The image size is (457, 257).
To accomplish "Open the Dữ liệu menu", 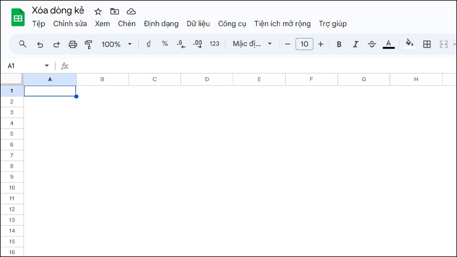I will pos(198,24).
